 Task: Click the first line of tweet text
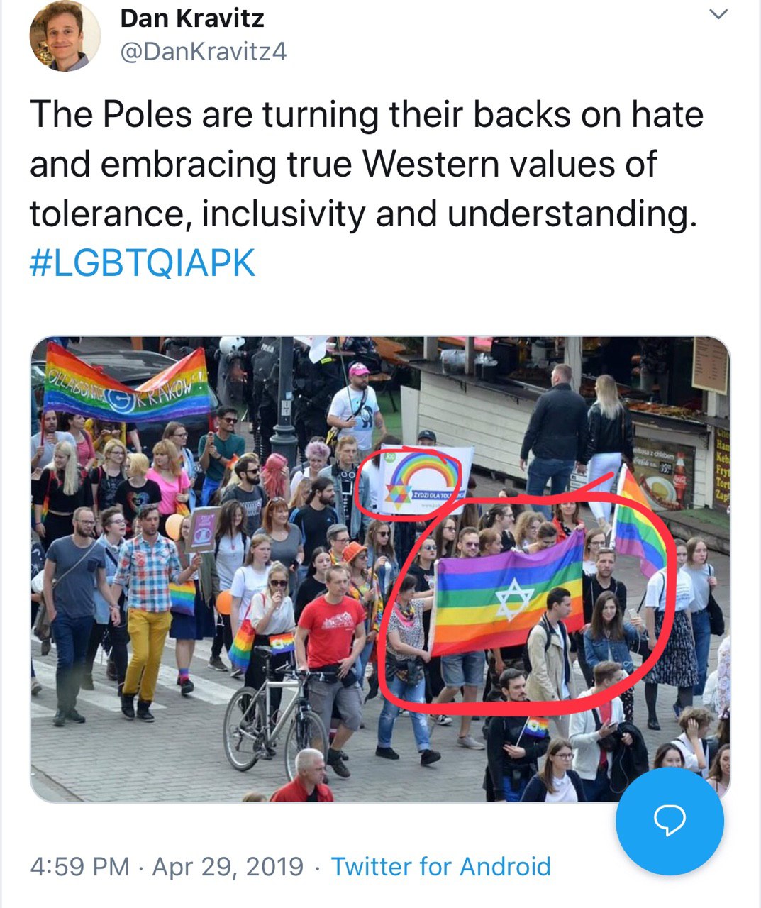[366, 115]
